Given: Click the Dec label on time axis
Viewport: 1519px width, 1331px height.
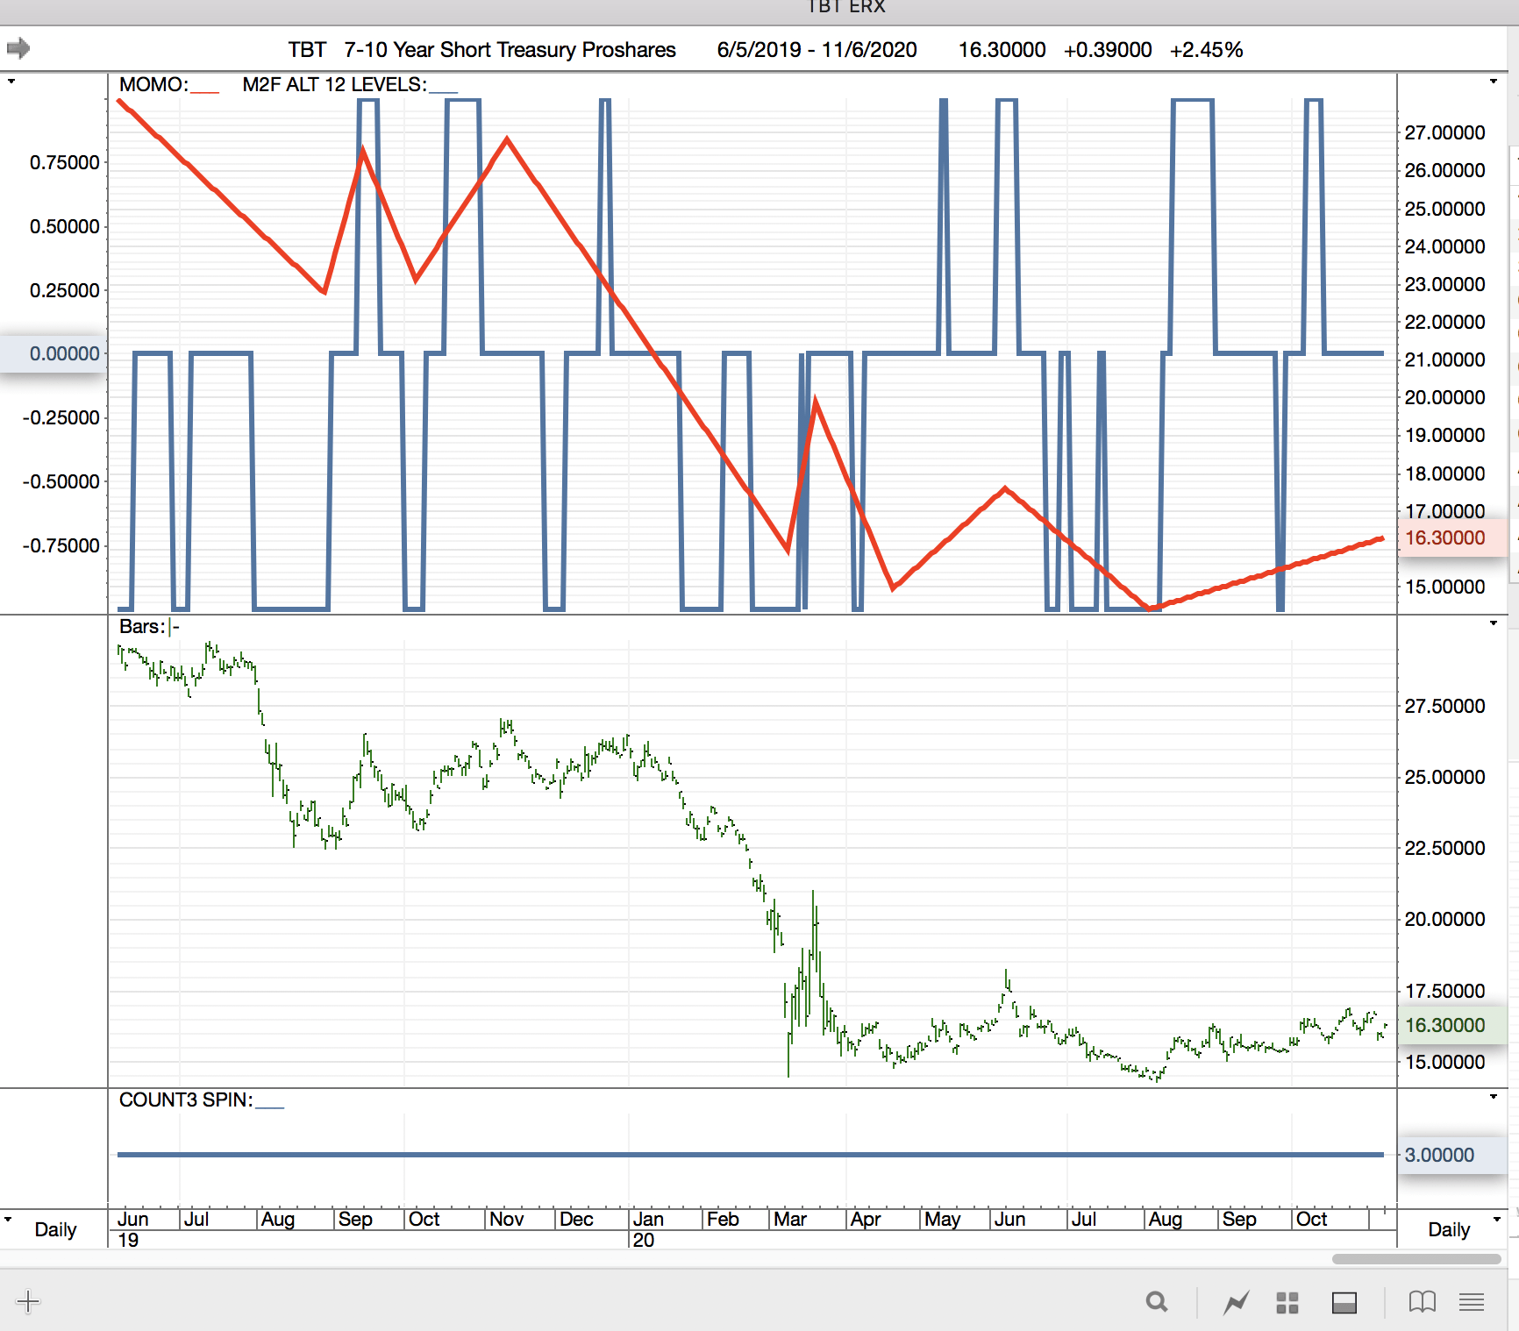Looking at the screenshot, I should click(576, 1219).
